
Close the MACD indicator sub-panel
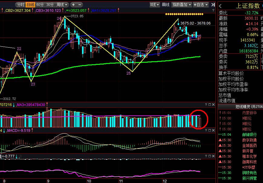tap(213, 130)
